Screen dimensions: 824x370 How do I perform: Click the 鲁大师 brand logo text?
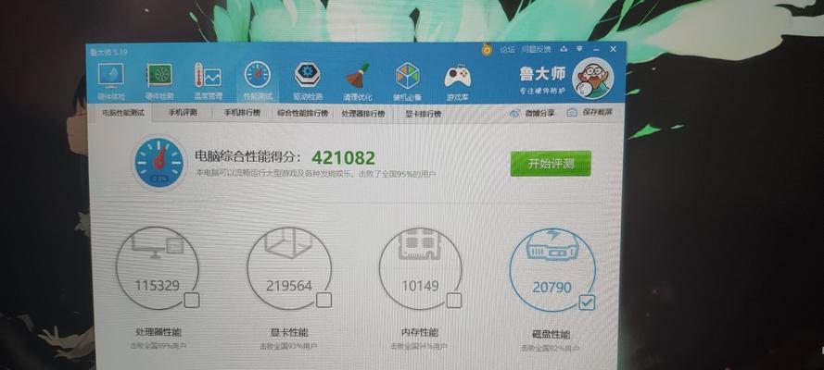click(x=542, y=74)
